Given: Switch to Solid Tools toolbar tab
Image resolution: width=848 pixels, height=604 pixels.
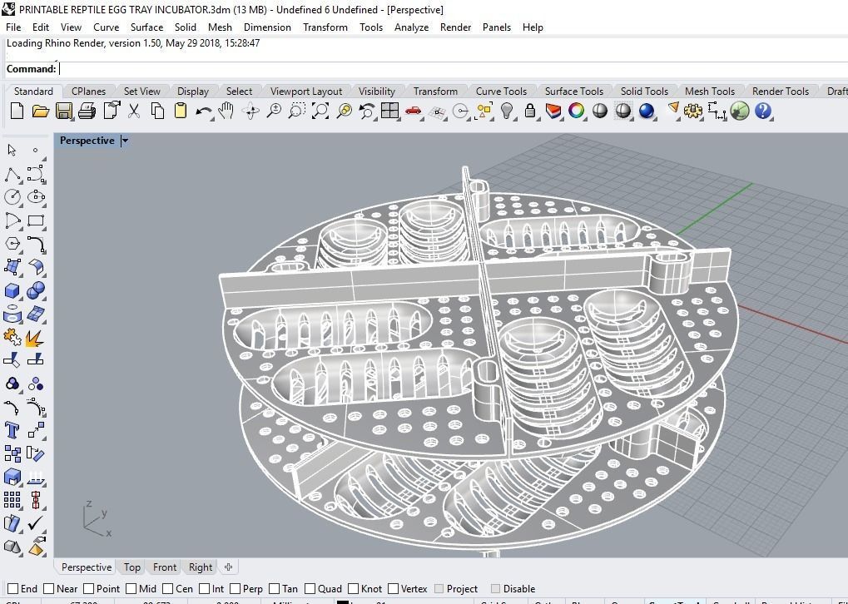Looking at the screenshot, I should [x=644, y=92].
